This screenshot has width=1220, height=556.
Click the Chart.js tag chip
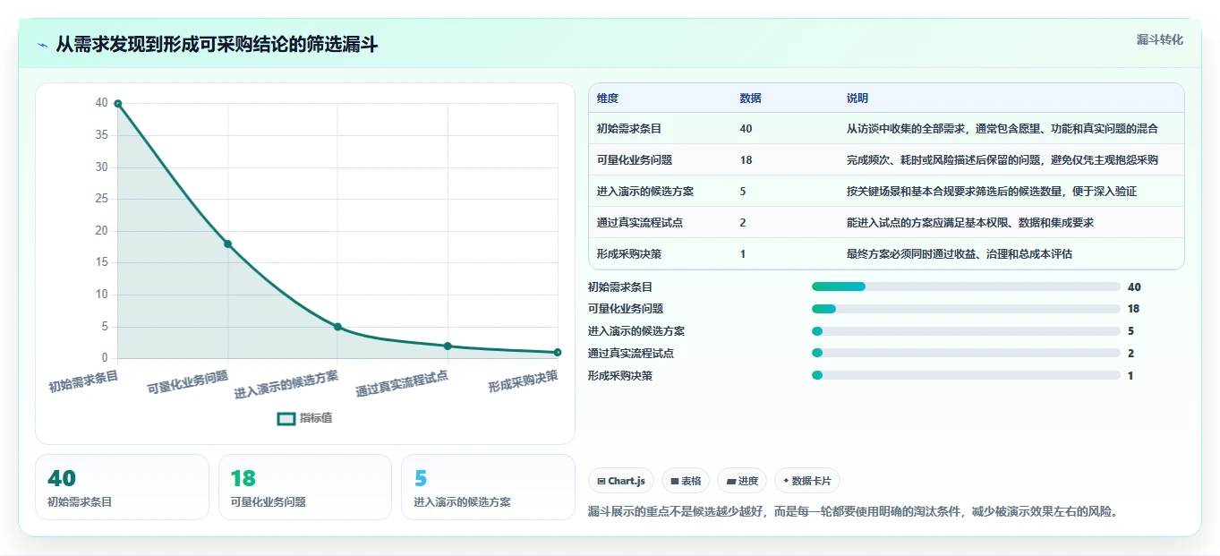[621, 481]
